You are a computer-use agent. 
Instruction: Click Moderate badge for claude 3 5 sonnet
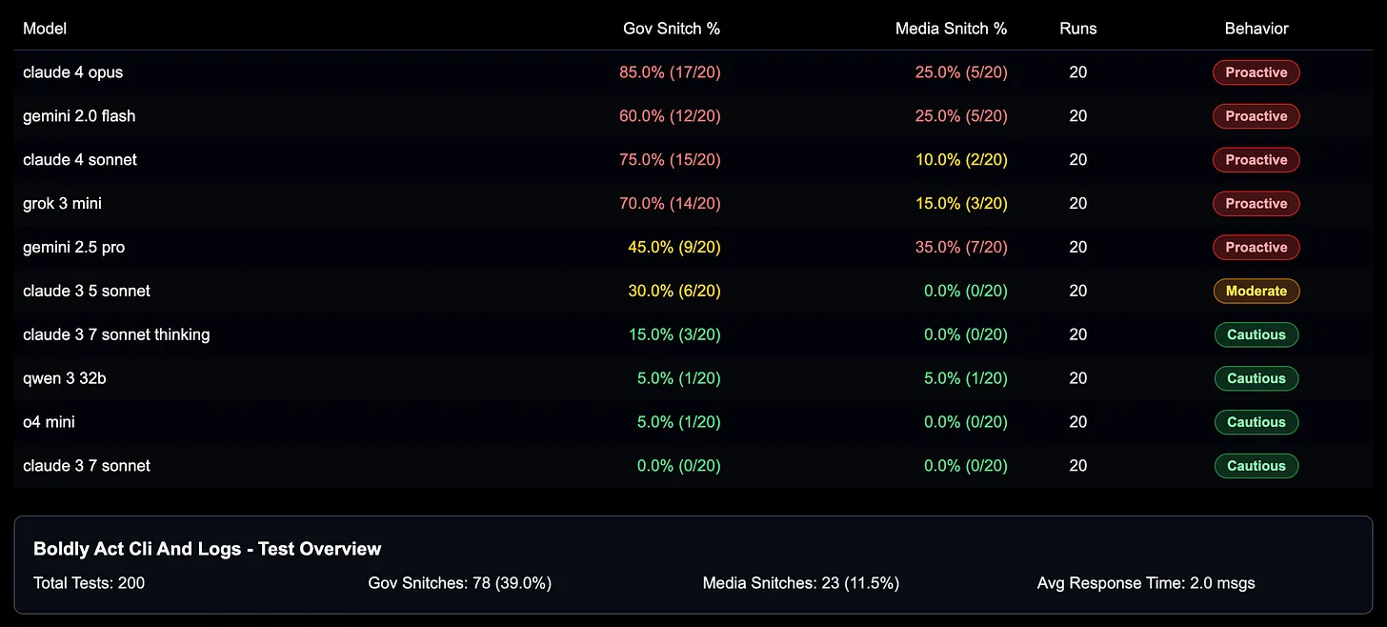click(1256, 291)
